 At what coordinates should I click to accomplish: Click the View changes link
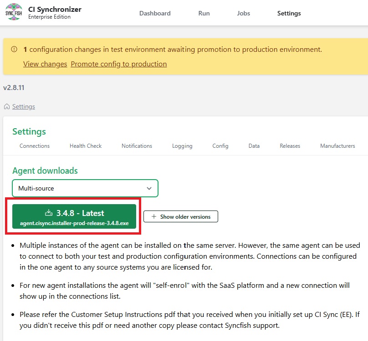(x=45, y=64)
